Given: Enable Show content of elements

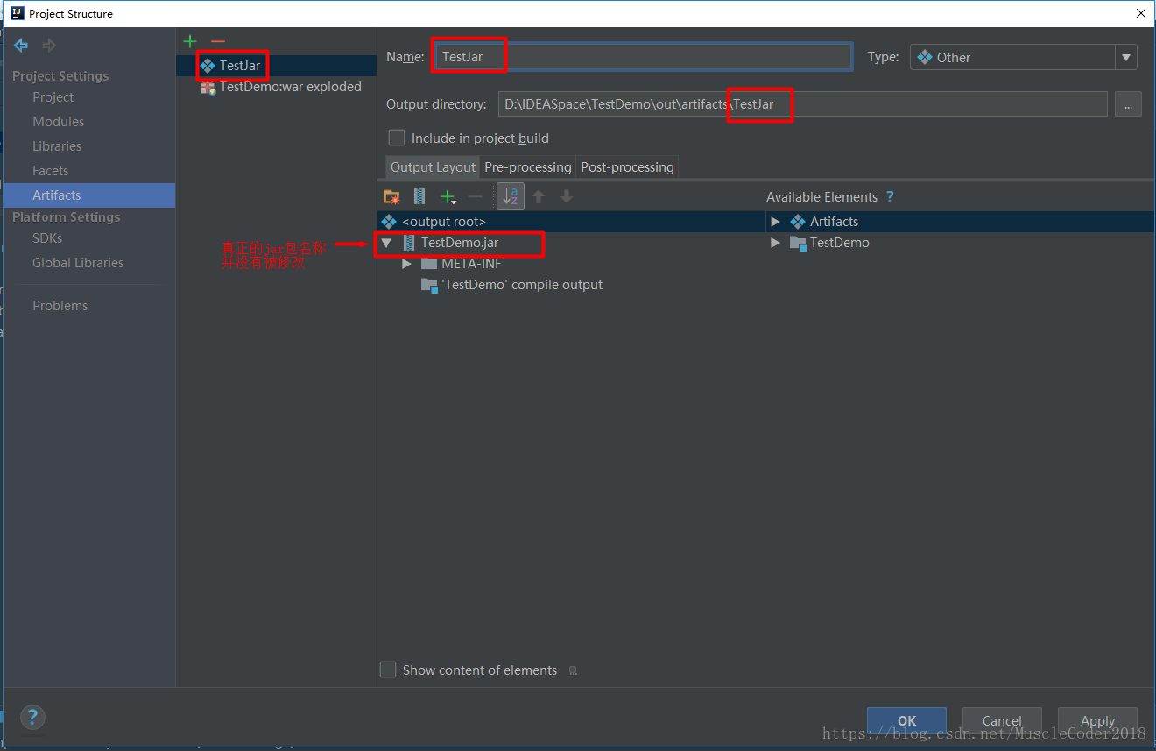Looking at the screenshot, I should tap(388, 670).
